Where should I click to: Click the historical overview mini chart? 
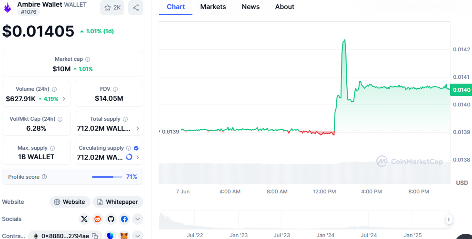point(304,220)
